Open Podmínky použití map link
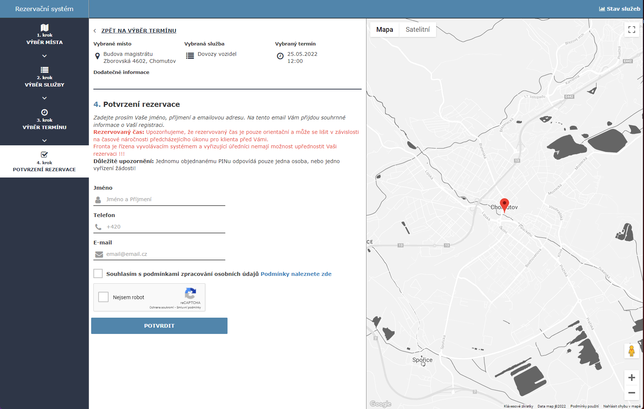644x409 pixels. pyautogui.click(x=584, y=406)
